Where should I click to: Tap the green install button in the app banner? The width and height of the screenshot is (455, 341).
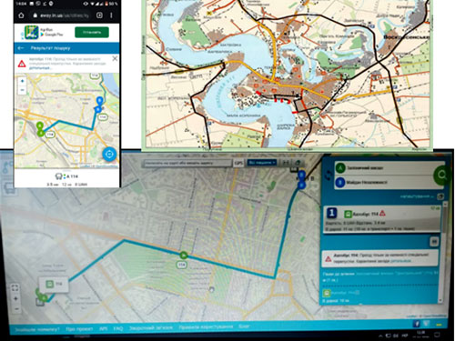pyautogui.click(x=92, y=32)
